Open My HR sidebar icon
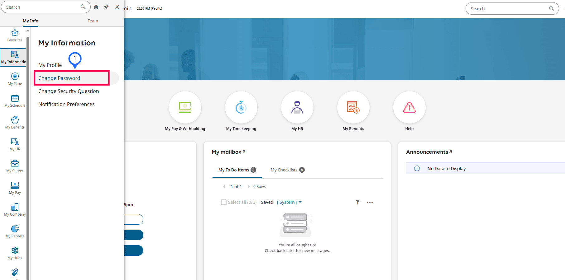The height and width of the screenshot is (280, 565). click(15, 142)
